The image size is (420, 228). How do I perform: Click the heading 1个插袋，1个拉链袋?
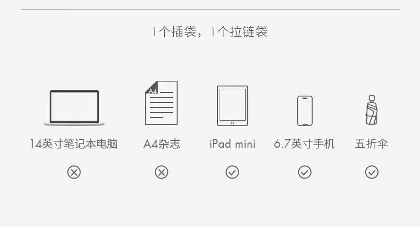tap(209, 31)
